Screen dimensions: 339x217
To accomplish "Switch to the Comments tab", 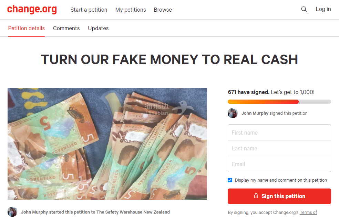I will 66,28.
